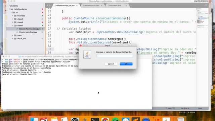Viewport: 215px width, 121px height.
Task: Close the CreadorNominasDos.java tab
Action: (77, 6)
